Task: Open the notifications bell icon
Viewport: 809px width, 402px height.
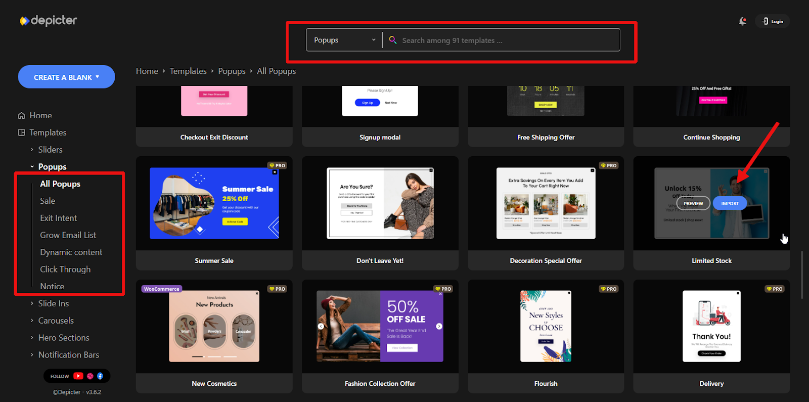Action: coord(742,21)
